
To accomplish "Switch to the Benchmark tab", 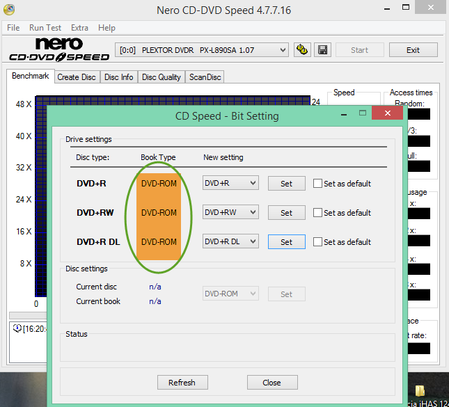I will click(x=31, y=76).
